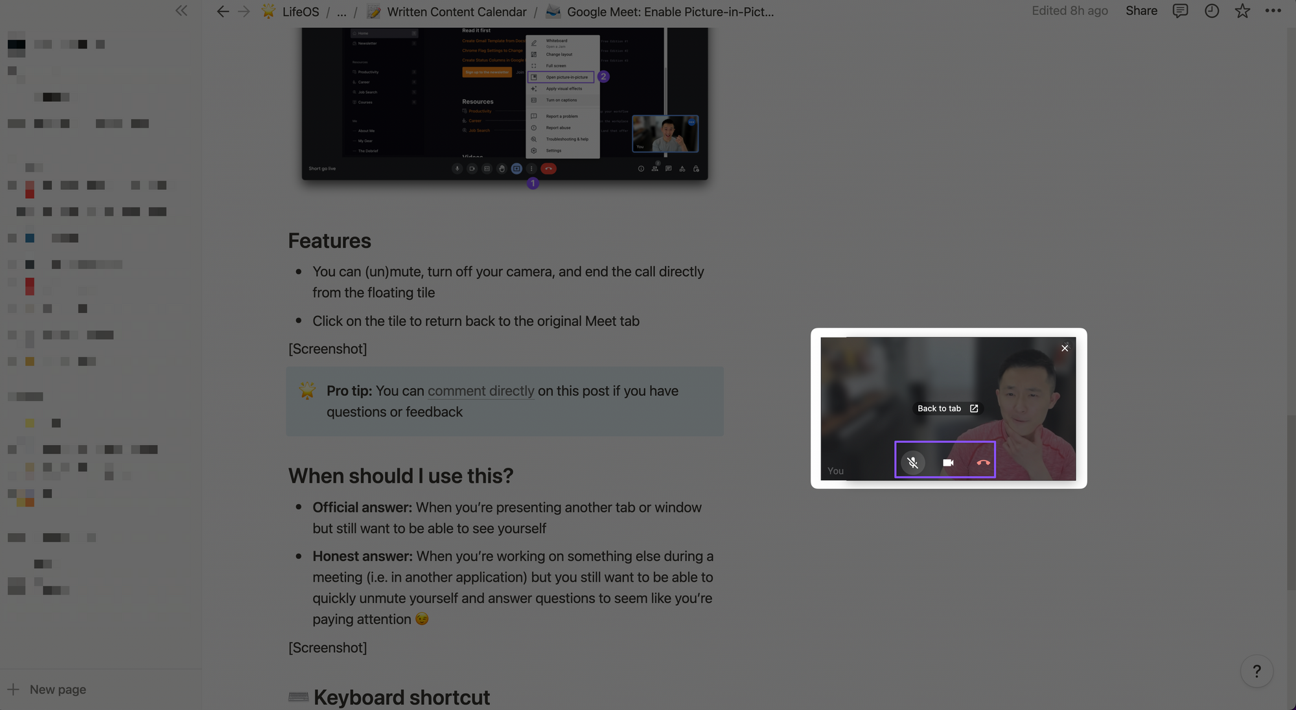Open the LifeOS breadcrumb
The width and height of the screenshot is (1296, 710).
[301, 12]
